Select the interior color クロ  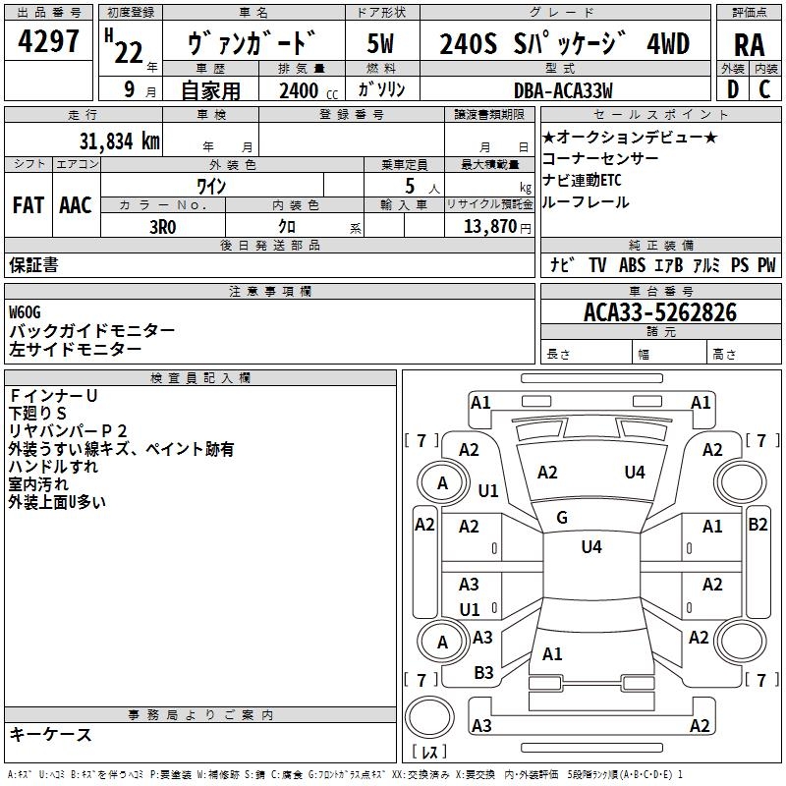click(287, 227)
